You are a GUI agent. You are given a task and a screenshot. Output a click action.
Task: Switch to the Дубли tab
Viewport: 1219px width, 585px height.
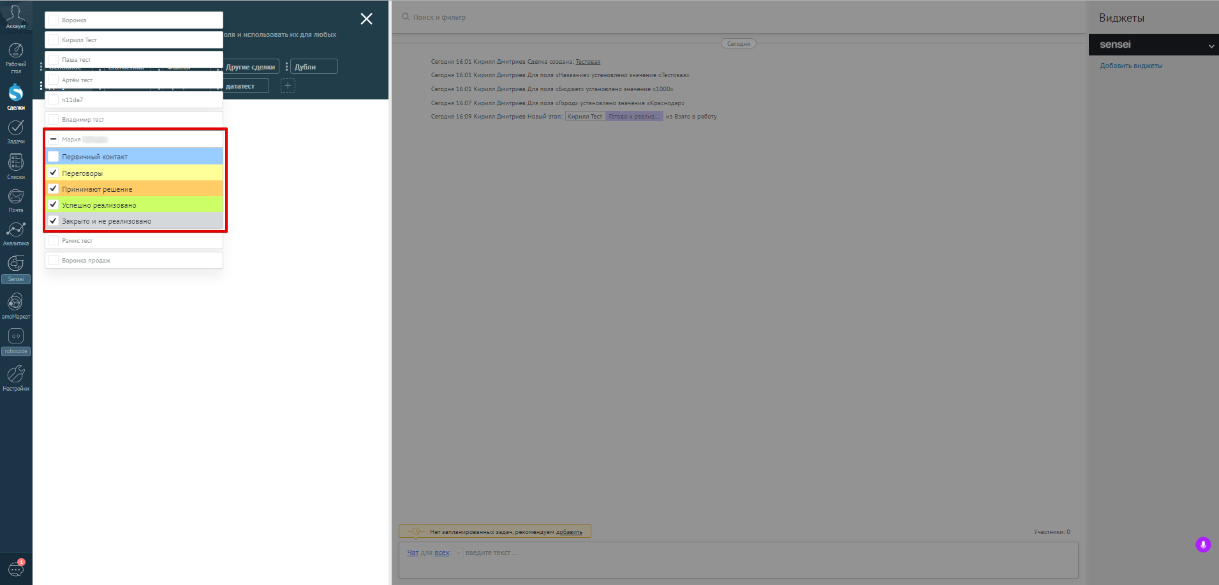coord(314,67)
